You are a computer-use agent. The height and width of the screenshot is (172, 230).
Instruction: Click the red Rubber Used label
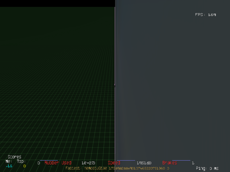click(58, 163)
